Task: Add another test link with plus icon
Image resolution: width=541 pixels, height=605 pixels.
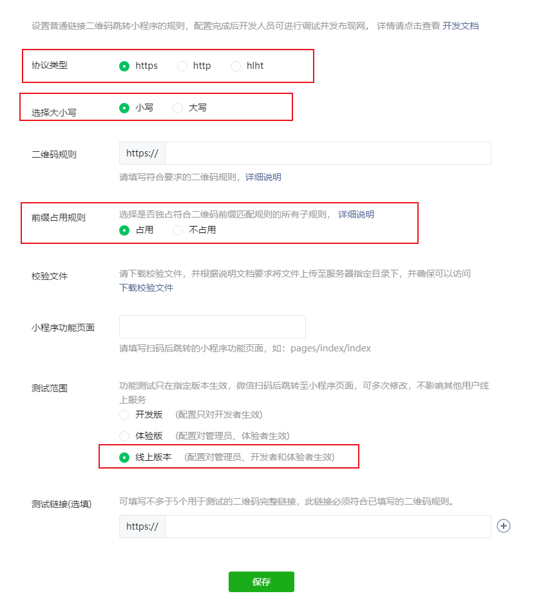Action: pos(504,526)
